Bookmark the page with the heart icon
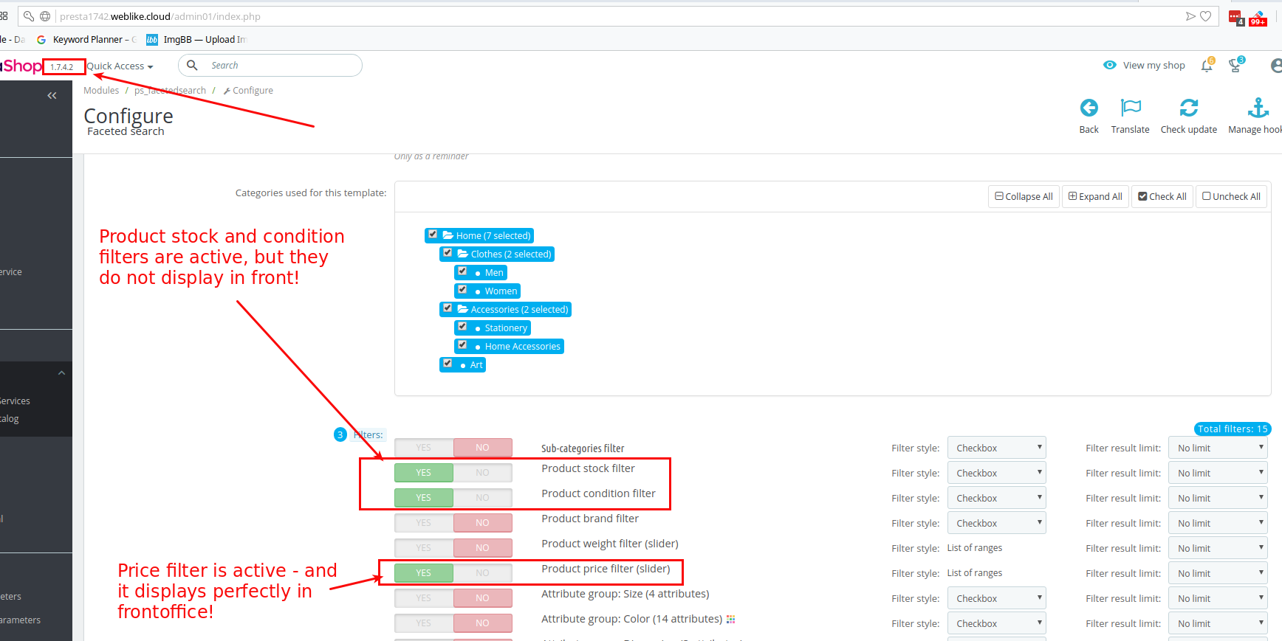This screenshot has width=1282, height=641. pyautogui.click(x=1206, y=16)
